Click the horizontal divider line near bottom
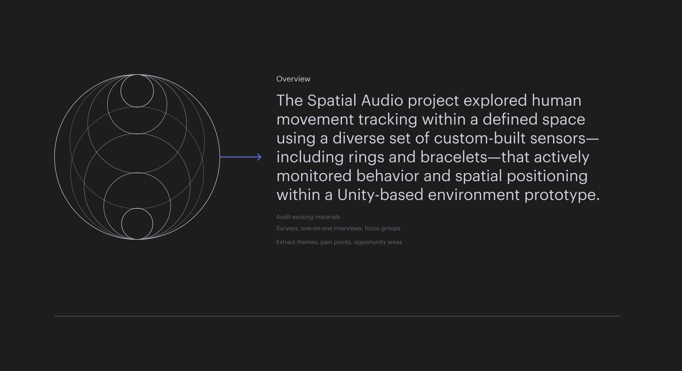This screenshot has height=371, width=682. coord(337,316)
